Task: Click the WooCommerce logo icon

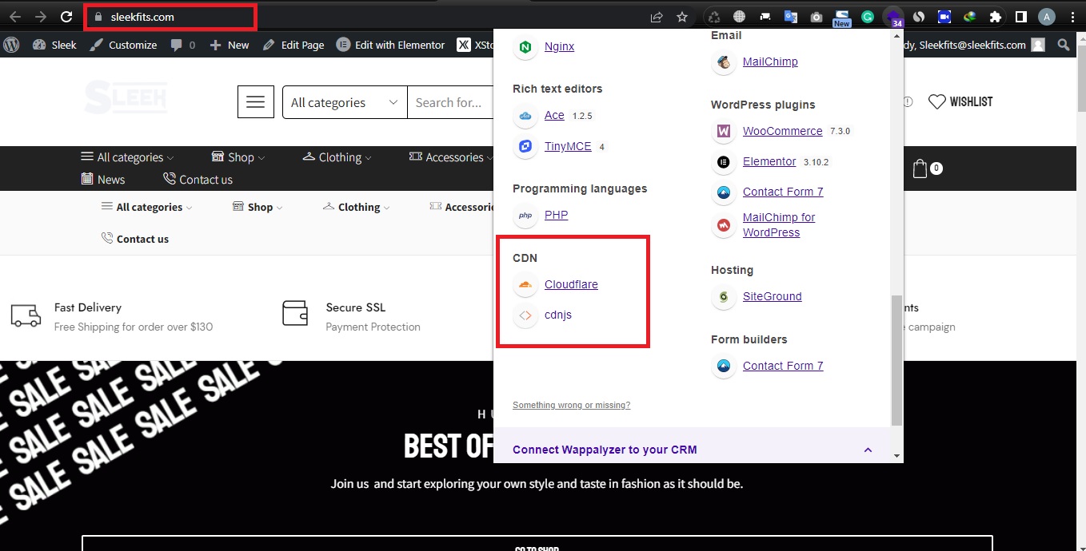Action: click(x=724, y=131)
